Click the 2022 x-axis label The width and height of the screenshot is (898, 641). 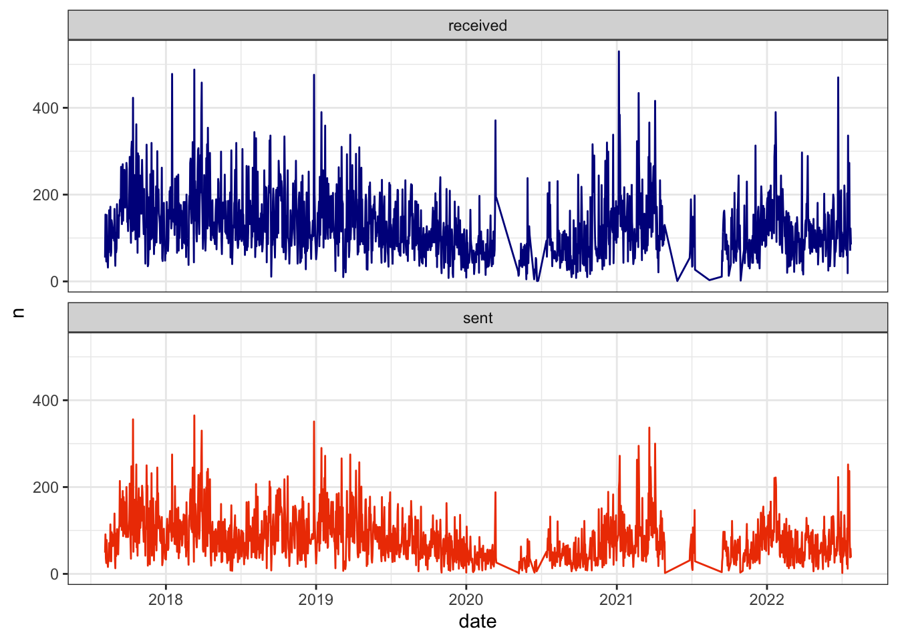767,599
